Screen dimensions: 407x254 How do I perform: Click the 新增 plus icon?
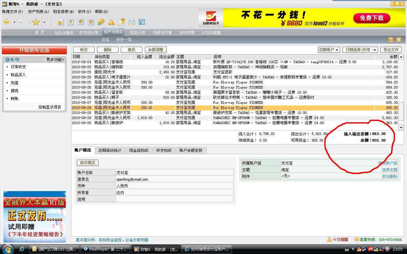coord(8,60)
